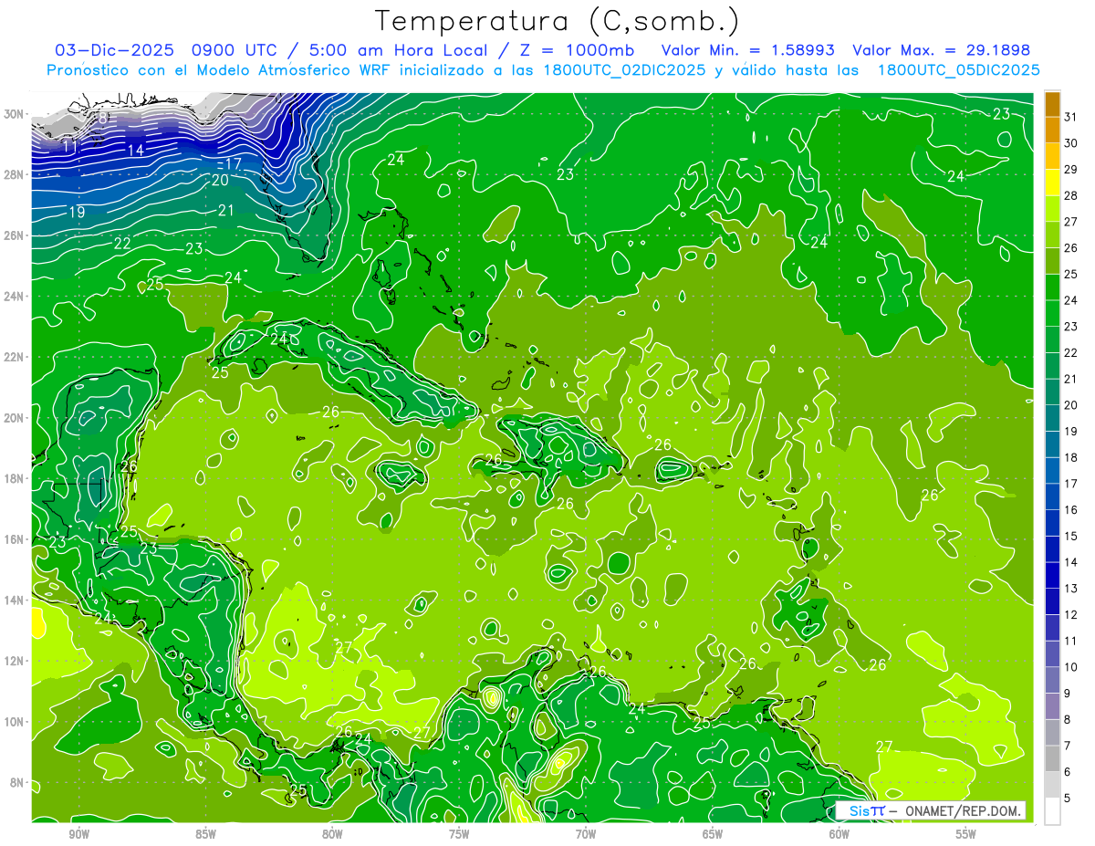Click the '21' contour label on the map
The image size is (1095, 846).
click(227, 211)
